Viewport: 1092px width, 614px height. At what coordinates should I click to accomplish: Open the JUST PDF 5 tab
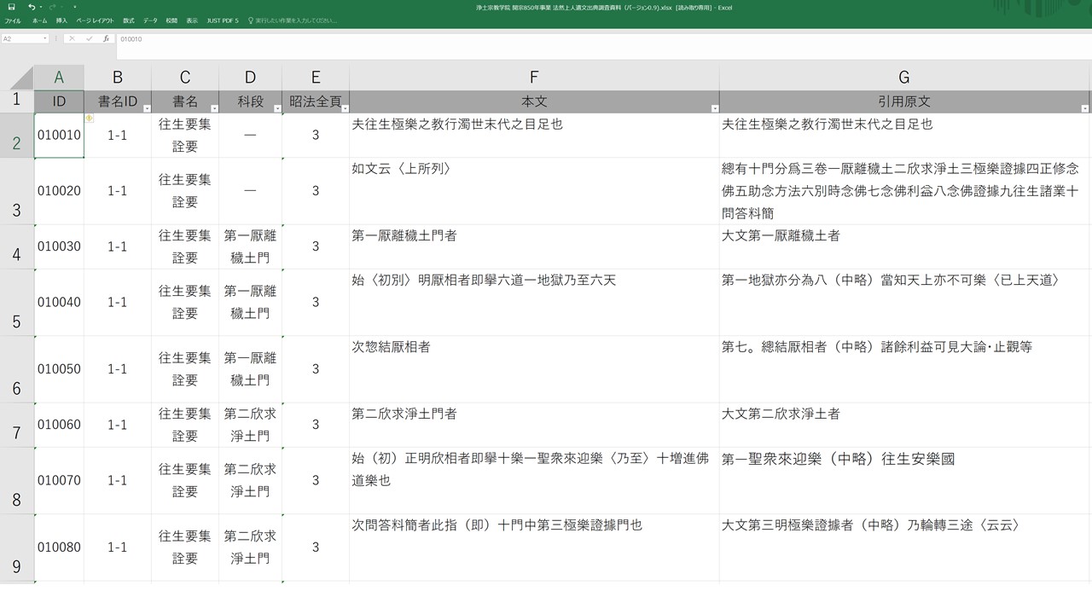(x=223, y=20)
